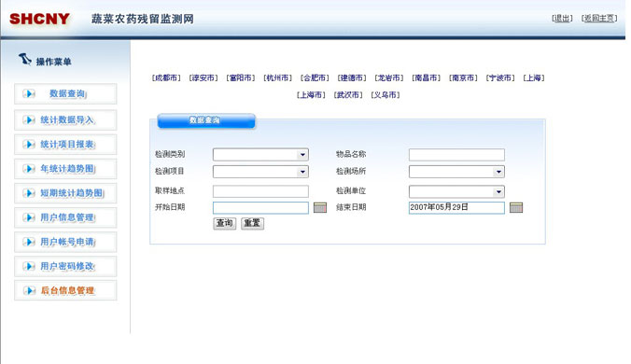Click arrow icon beside 统计项目报表
The width and height of the screenshot is (631, 364).
(x=29, y=145)
